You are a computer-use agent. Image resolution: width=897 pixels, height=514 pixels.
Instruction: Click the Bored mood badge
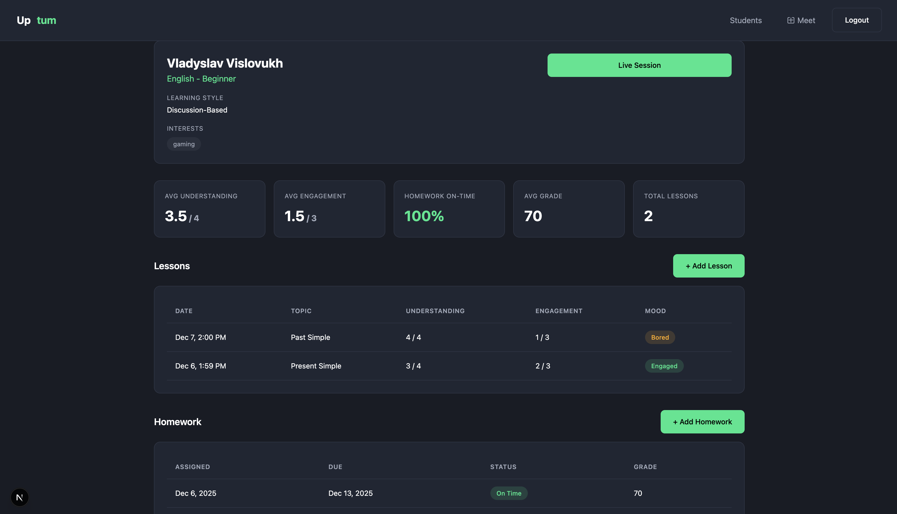pyautogui.click(x=660, y=337)
